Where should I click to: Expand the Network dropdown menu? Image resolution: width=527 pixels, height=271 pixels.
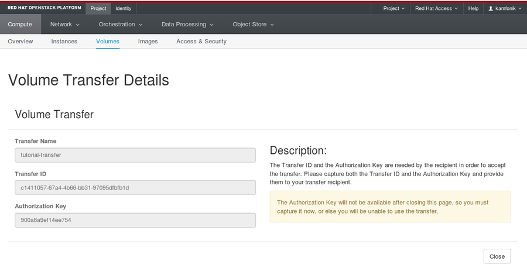click(x=65, y=24)
